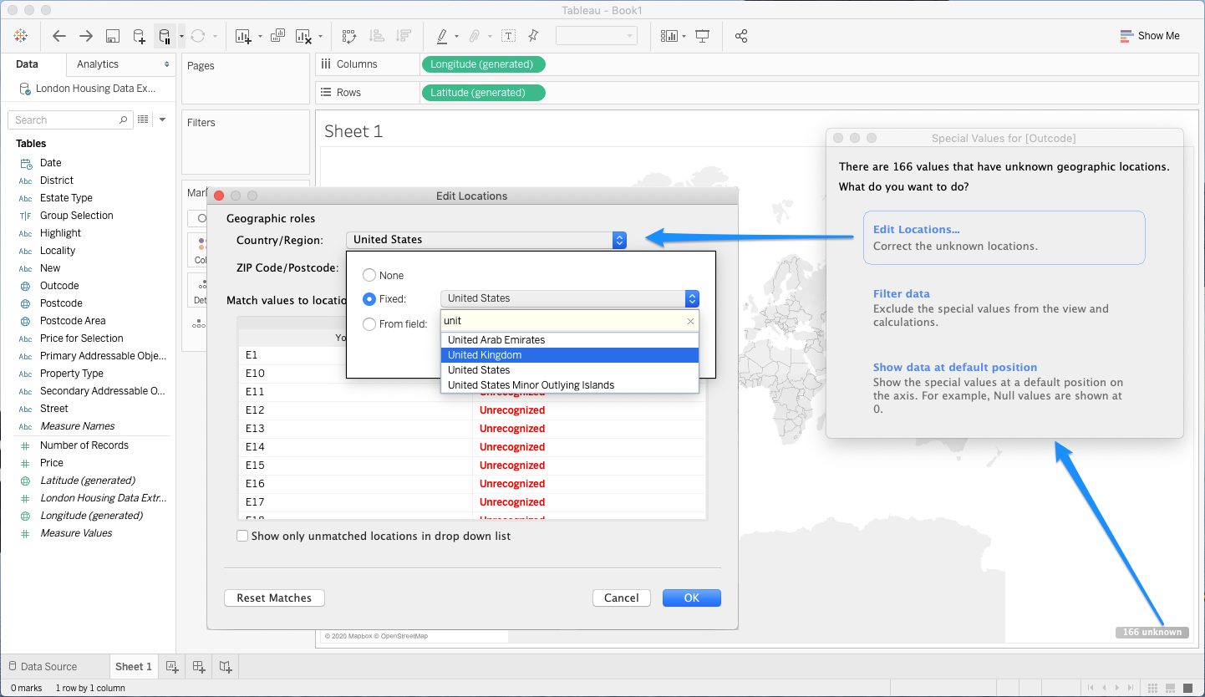1205x697 pixels.
Task: Click the Pause auto updates icon
Action: pyautogui.click(x=165, y=36)
